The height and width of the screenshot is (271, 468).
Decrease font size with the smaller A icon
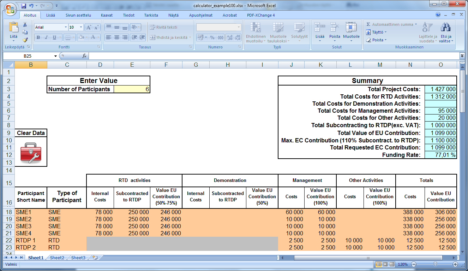[x=96, y=27]
